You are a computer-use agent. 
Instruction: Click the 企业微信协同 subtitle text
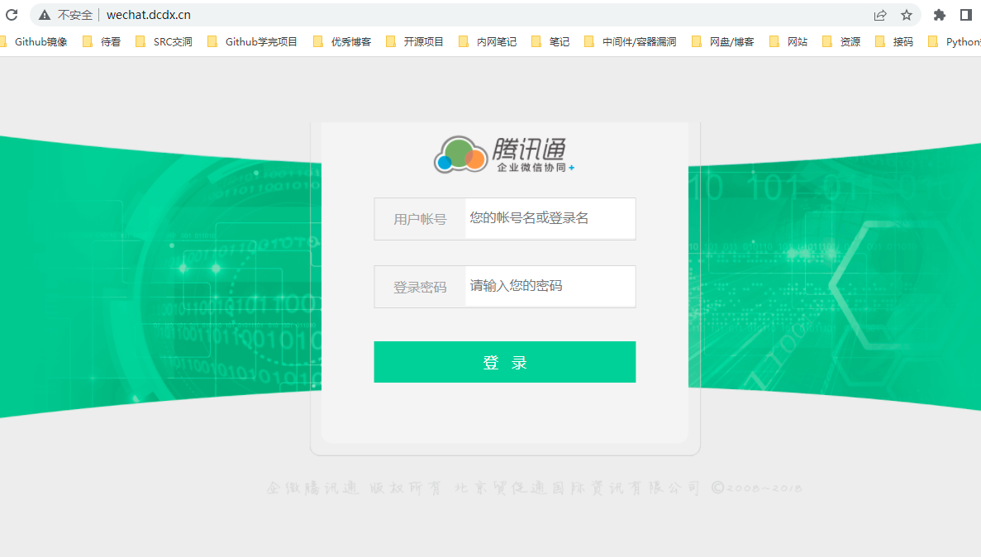[x=531, y=168]
